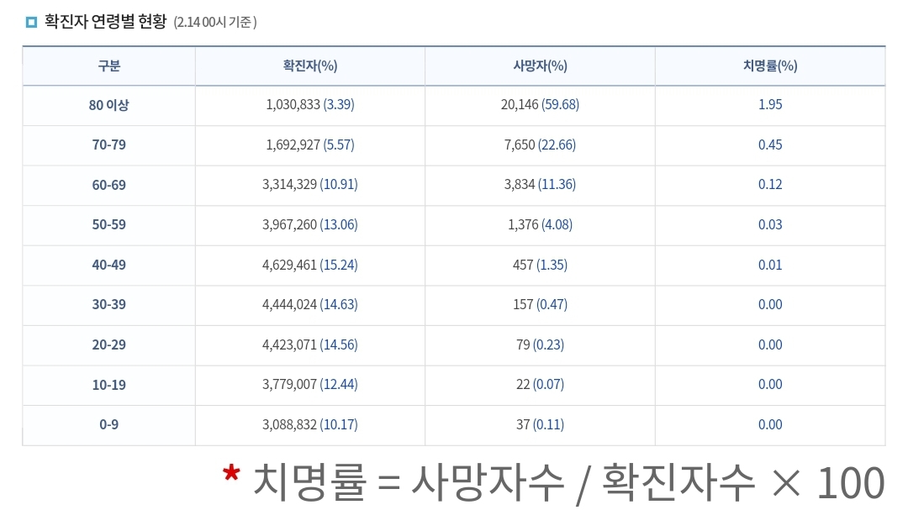Click the 0-9 row fatality rate '0.00'
The width and height of the screenshot is (908, 510).
(x=770, y=425)
